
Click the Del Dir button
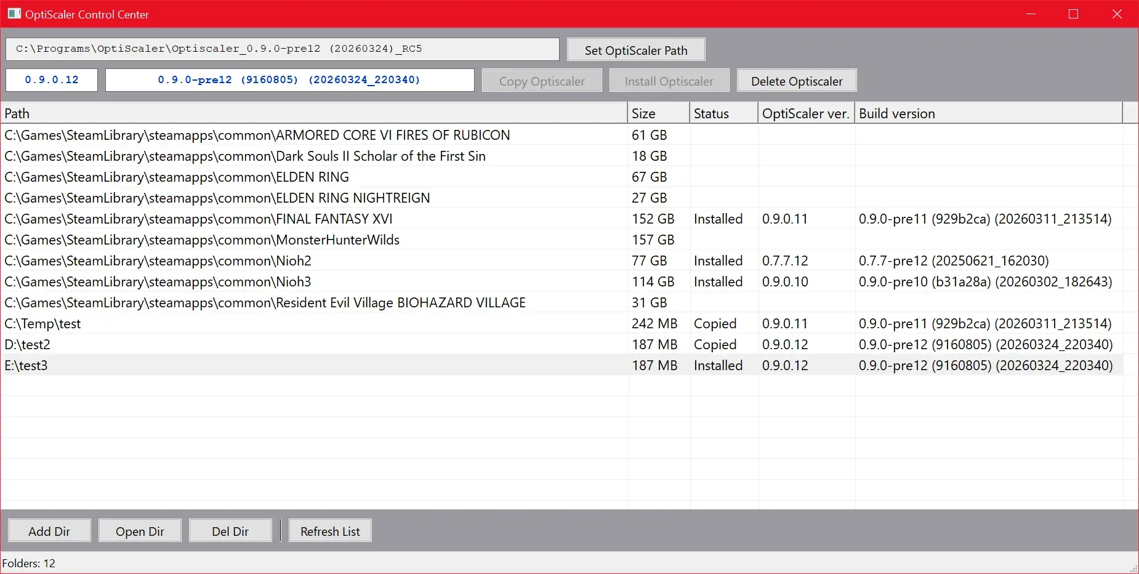[230, 531]
